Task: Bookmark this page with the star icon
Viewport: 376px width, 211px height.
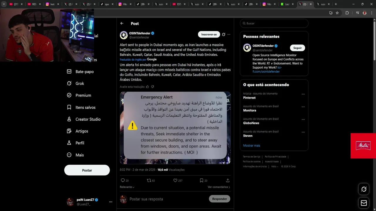Action: pos(337,13)
